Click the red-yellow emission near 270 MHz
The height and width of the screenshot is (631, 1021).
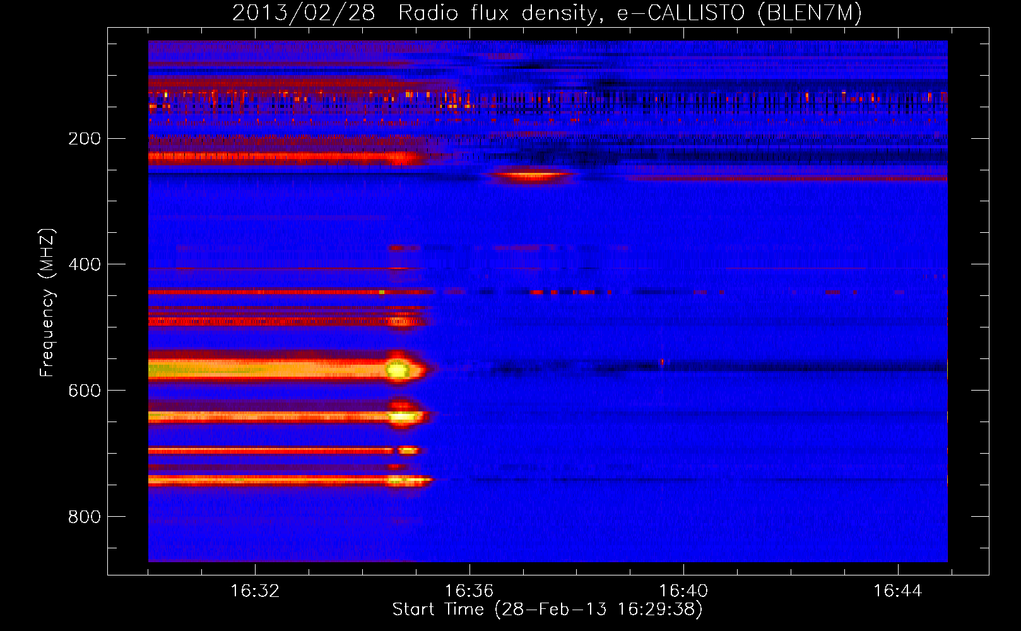pyautogui.click(x=532, y=176)
